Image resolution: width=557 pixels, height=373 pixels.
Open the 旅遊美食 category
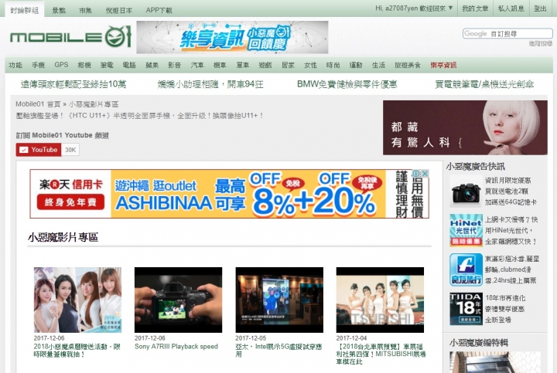(408, 65)
